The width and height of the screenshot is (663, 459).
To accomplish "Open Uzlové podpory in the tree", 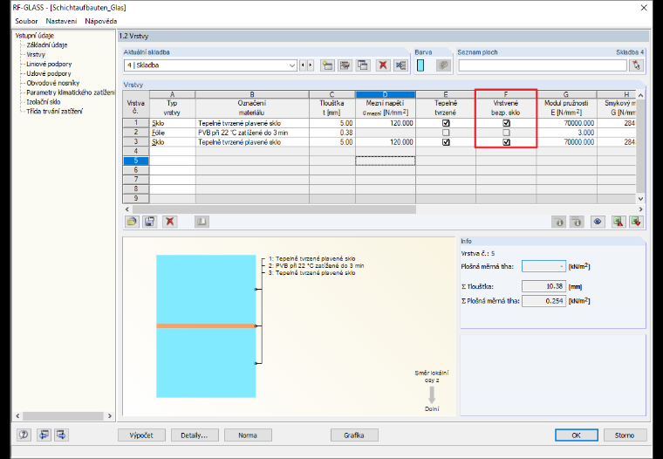I will (49, 73).
